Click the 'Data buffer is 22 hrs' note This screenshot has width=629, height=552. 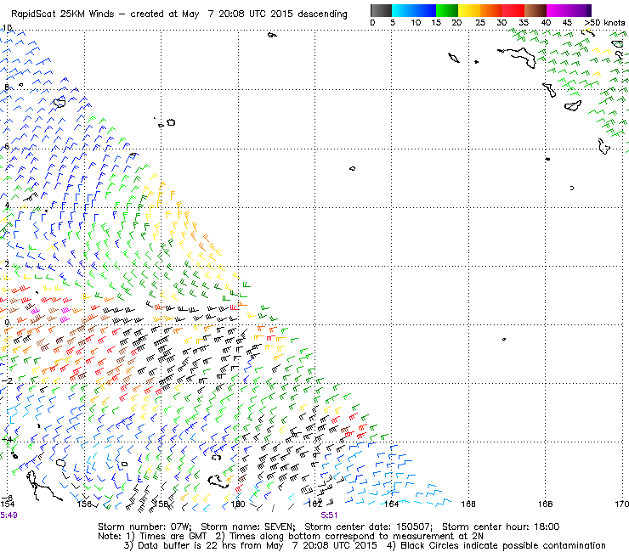pos(188,545)
